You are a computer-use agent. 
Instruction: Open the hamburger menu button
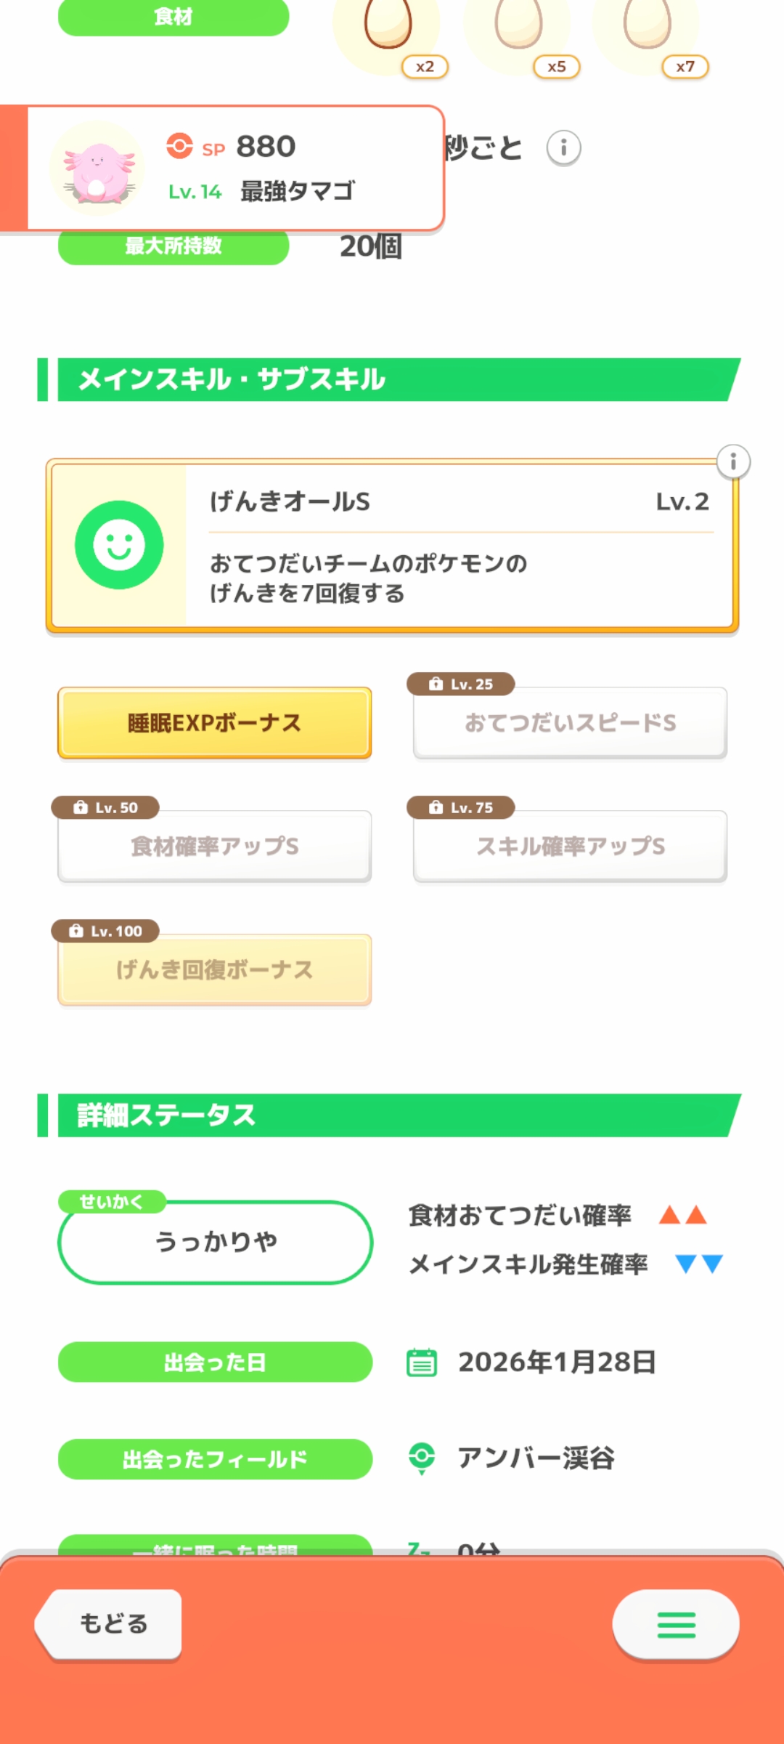676,1625
